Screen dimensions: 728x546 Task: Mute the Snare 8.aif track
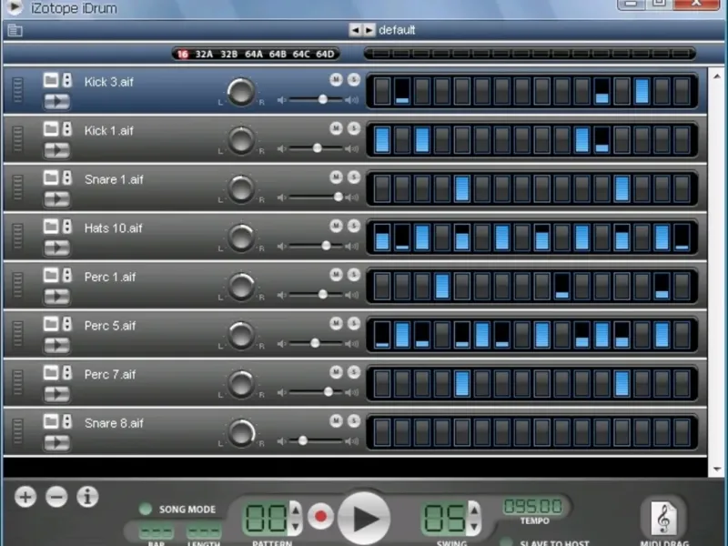tap(336, 420)
